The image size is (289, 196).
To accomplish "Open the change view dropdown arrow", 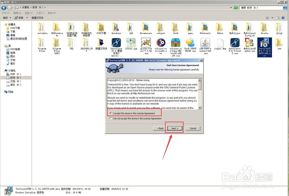I will point(272,18).
